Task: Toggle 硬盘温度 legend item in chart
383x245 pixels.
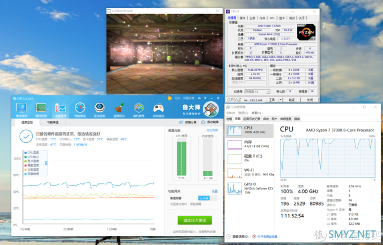Action: 32,165
